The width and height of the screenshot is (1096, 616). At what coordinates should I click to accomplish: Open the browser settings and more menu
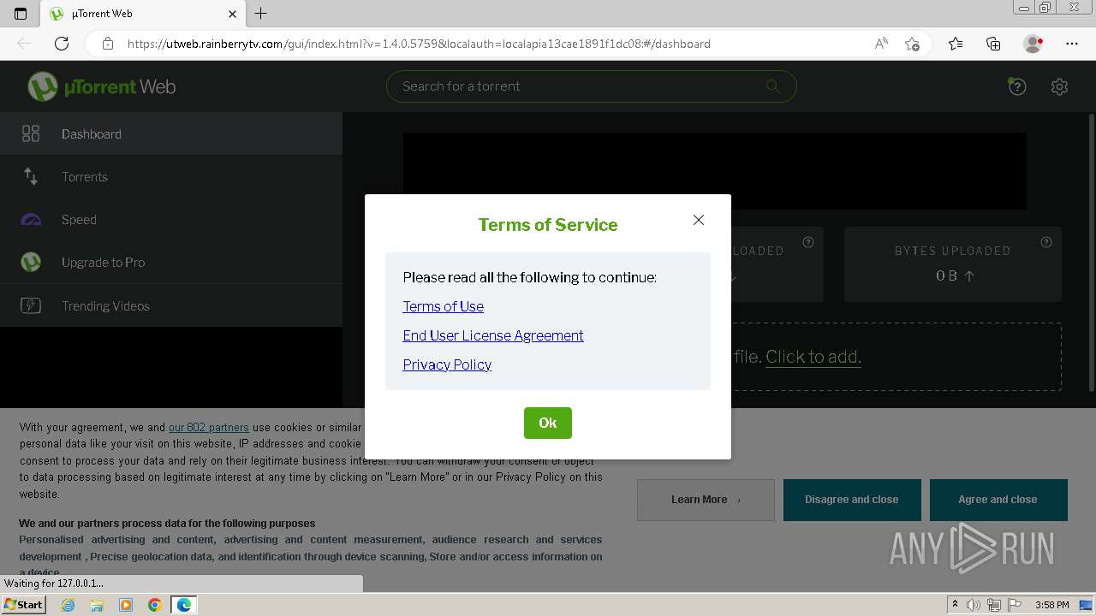(1072, 44)
